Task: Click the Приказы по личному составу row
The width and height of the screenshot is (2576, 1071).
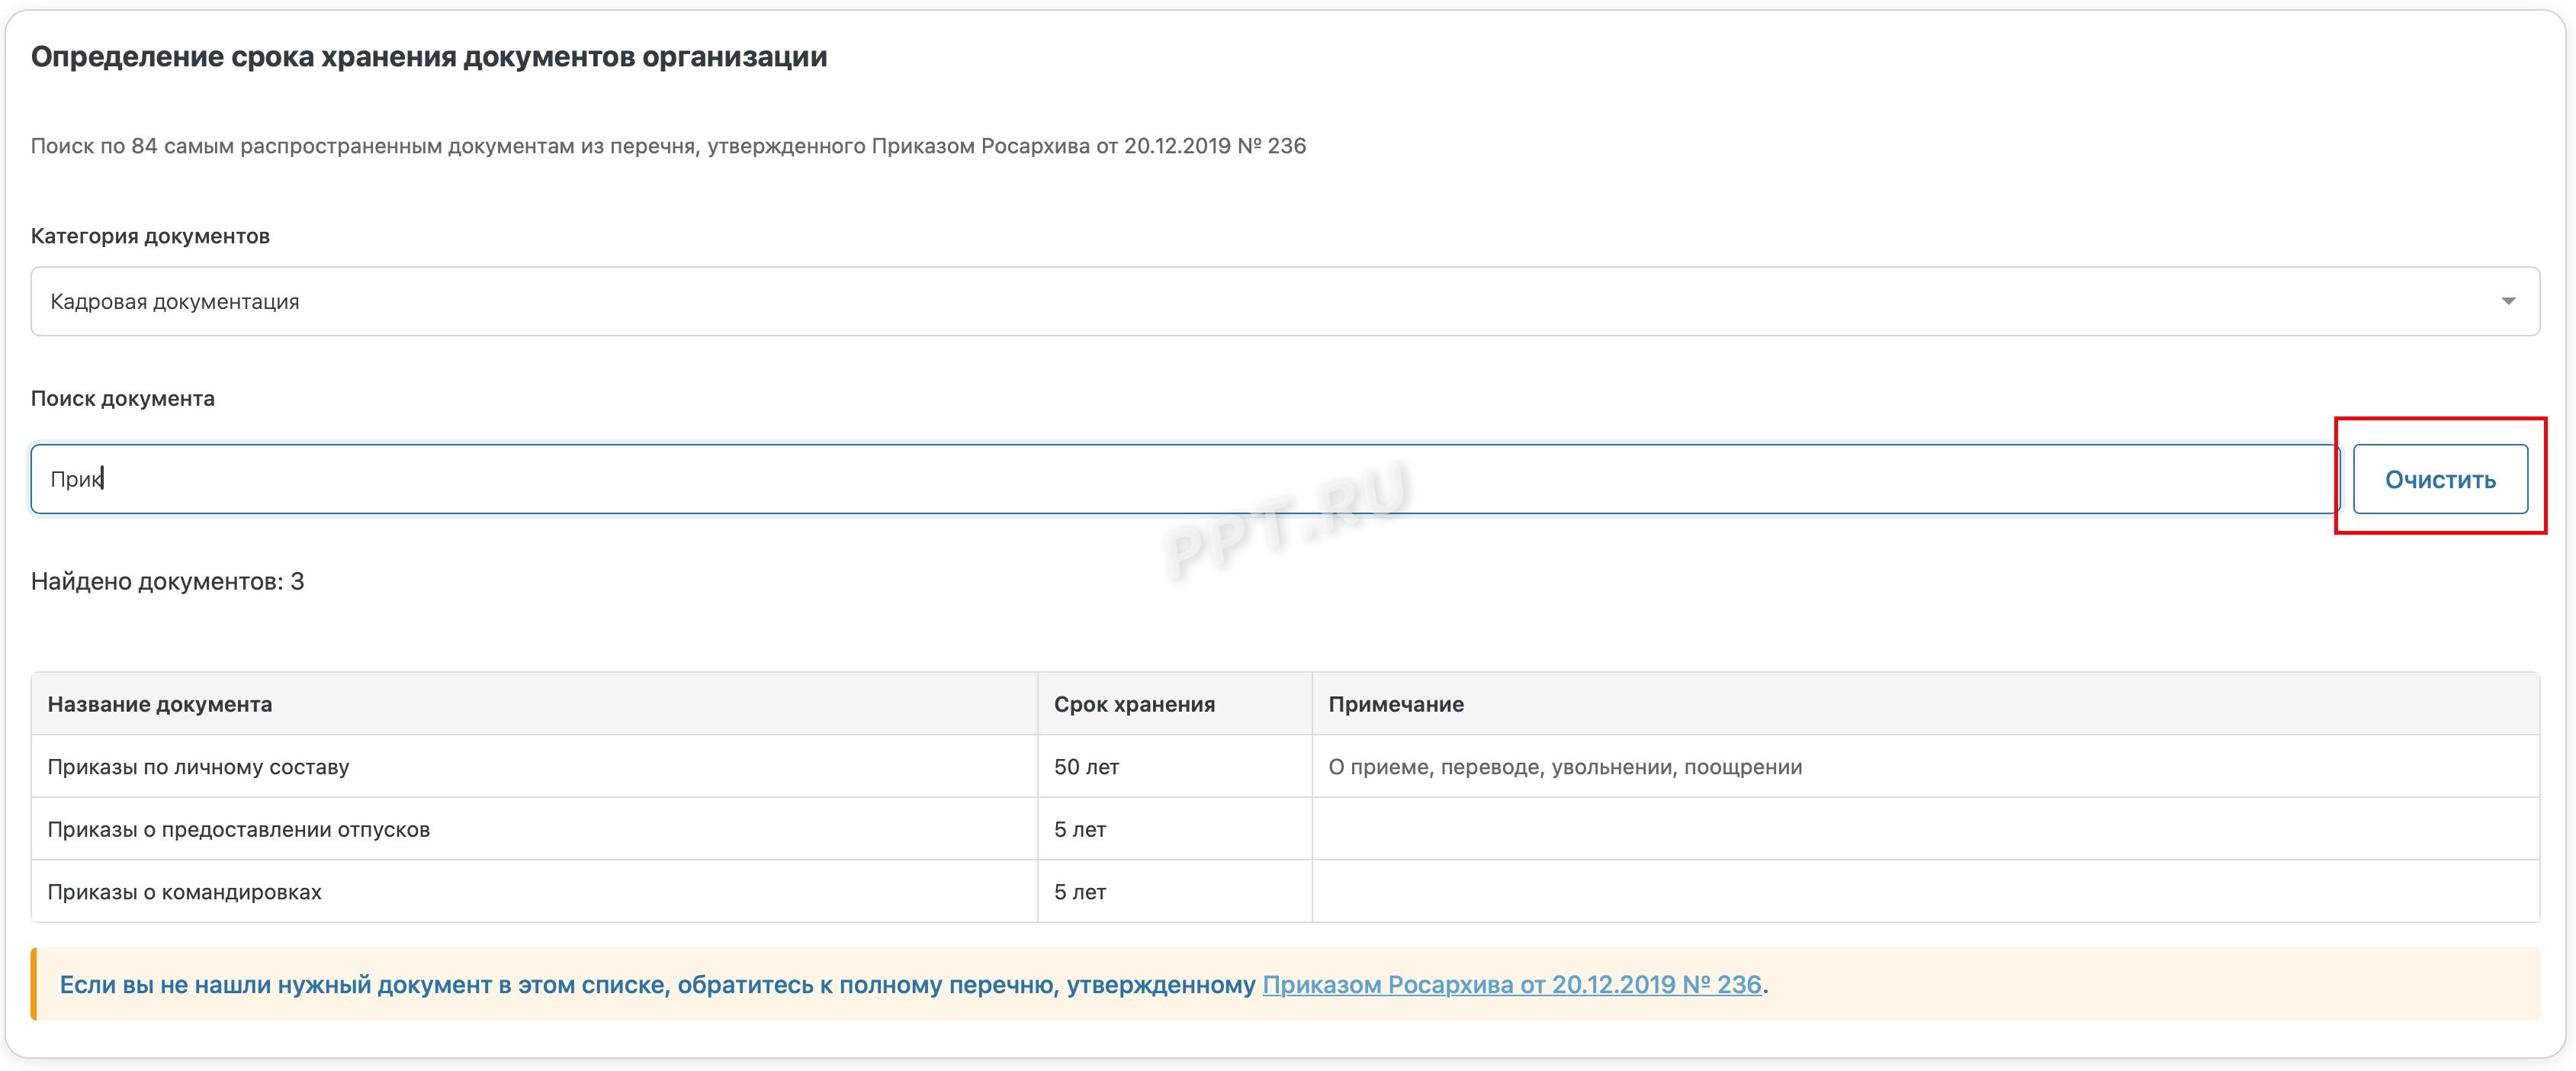Action: [1285, 767]
